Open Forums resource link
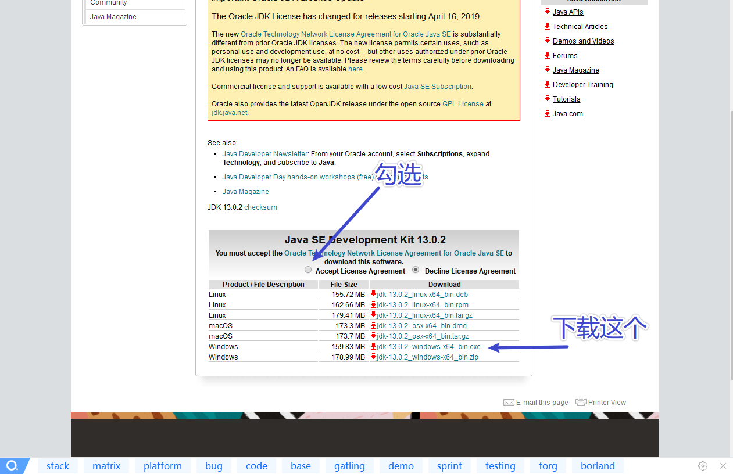733x474 pixels. (x=565, y=56)
